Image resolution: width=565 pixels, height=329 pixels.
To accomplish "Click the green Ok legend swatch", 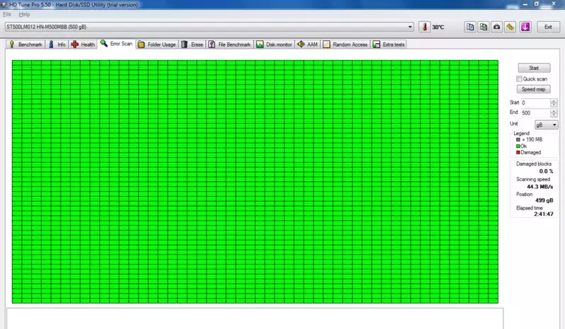I will pos(518,146).
